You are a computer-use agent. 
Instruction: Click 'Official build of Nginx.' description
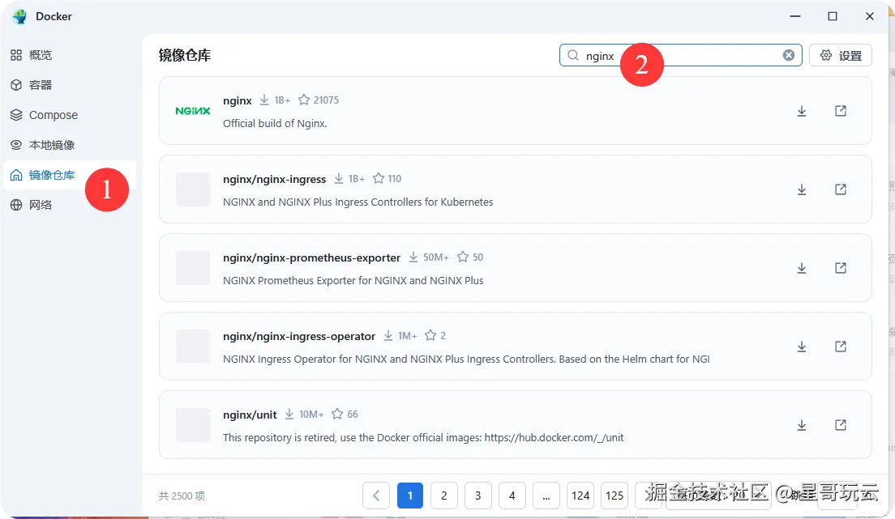click(275, 124)
